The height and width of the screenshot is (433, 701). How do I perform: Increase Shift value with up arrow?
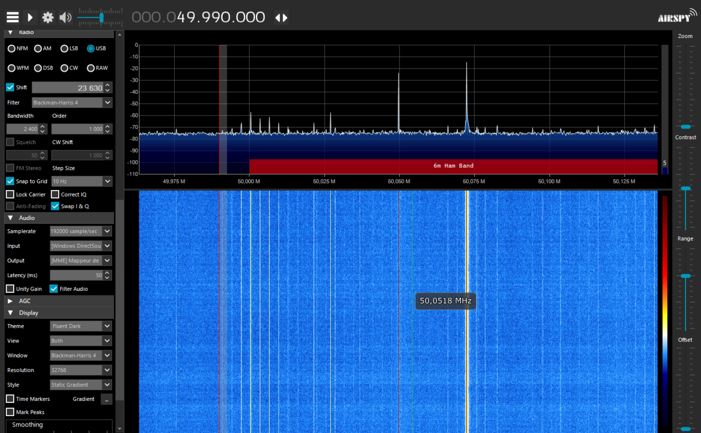[x=108, y=85]
